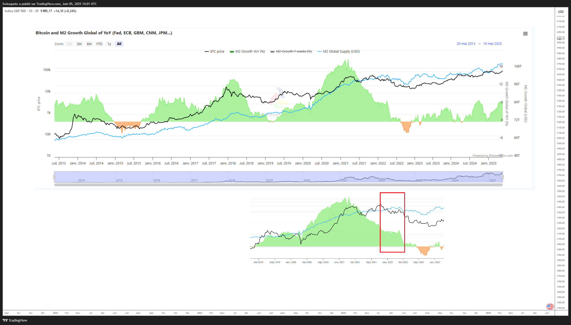571x325 pixels.
Task: Click the M2 Growth Global (USD) axis title
Action: [526, 103]
